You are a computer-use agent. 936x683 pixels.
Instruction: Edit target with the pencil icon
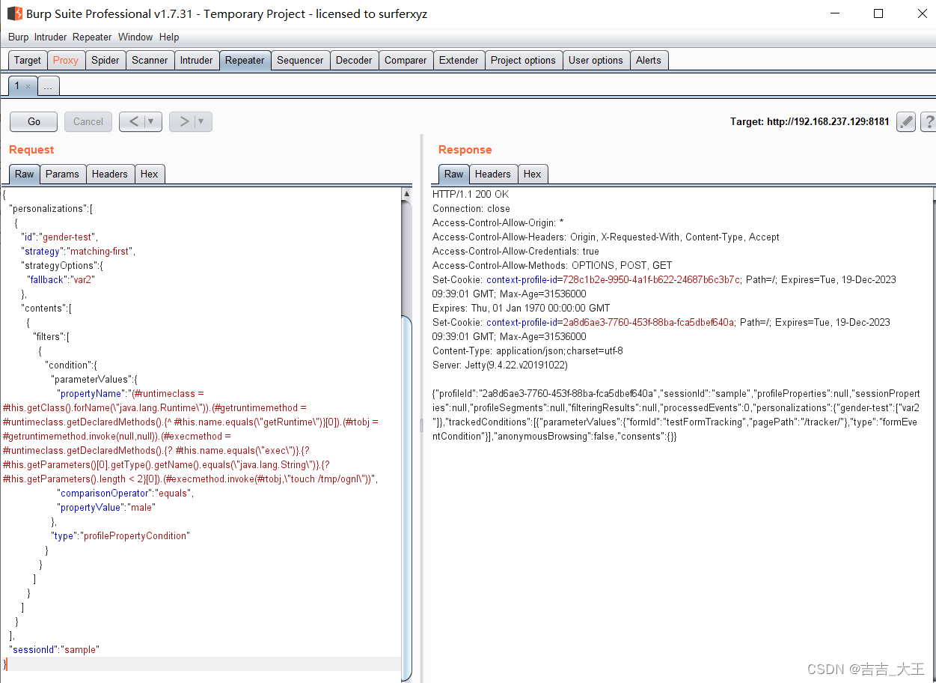click(906, 122)
